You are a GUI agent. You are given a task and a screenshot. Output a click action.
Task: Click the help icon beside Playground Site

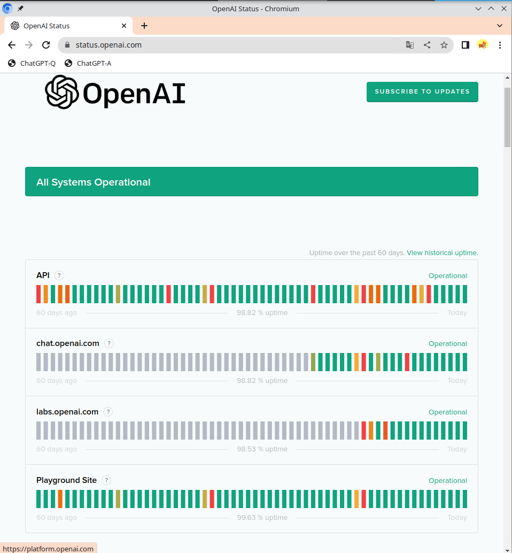(x=106, y=480)
